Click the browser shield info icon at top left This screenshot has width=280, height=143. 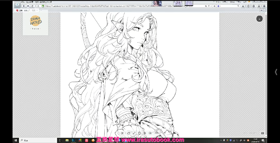coord(17,5)
